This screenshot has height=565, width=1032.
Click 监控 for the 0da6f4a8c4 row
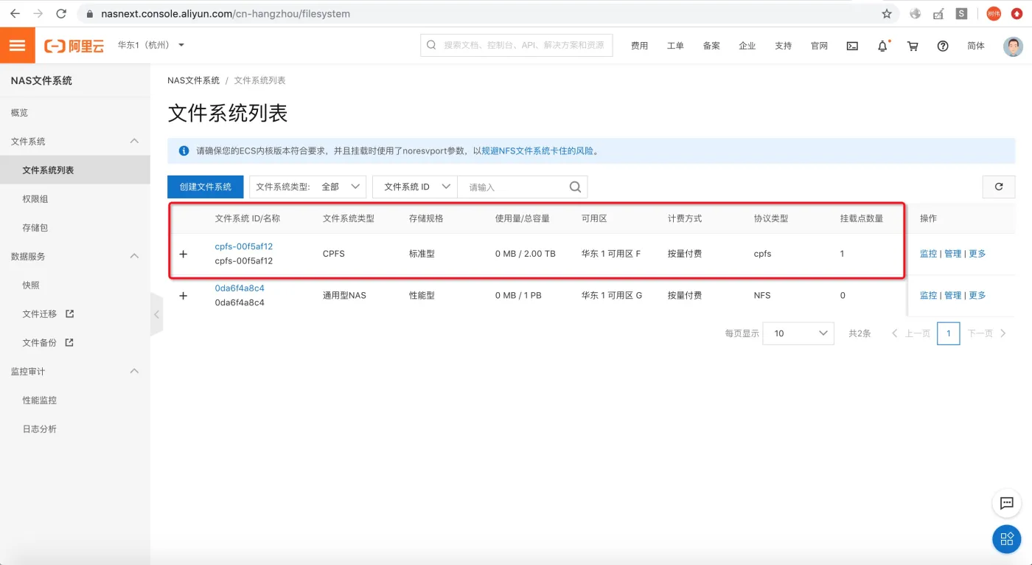click(929, 296)
